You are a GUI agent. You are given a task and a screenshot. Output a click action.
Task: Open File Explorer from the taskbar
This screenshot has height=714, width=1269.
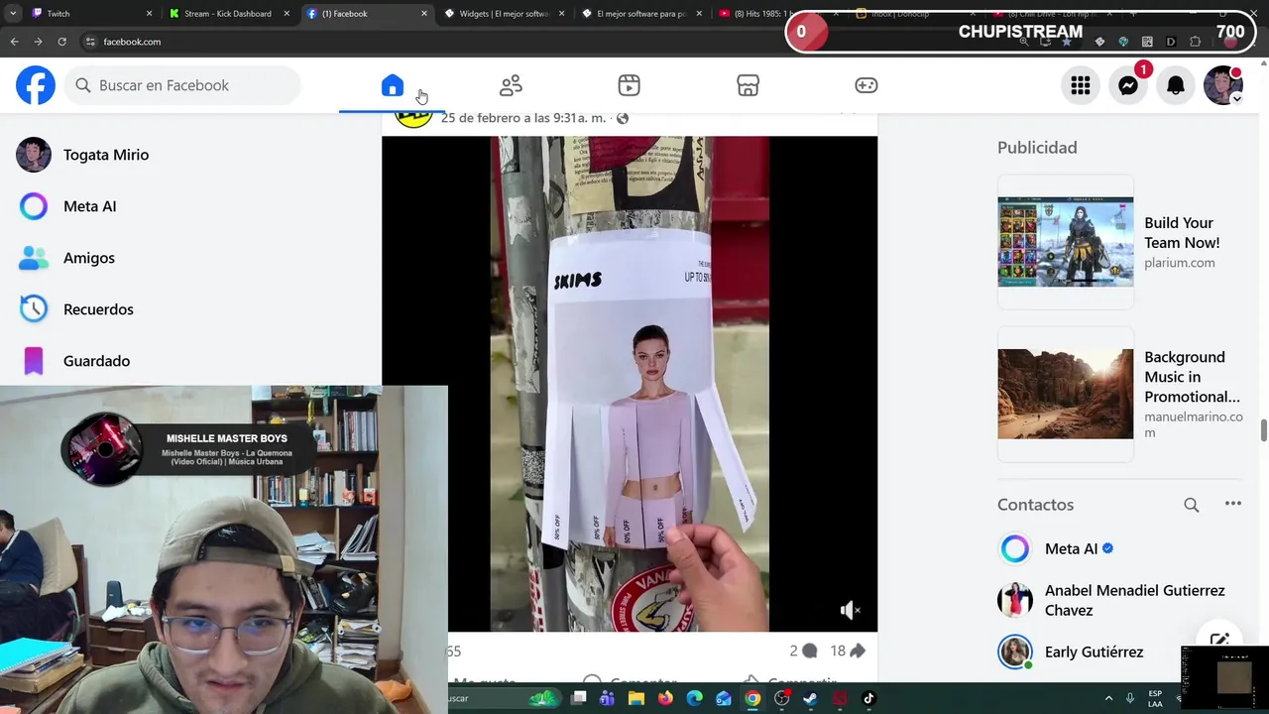coord(635,698)
